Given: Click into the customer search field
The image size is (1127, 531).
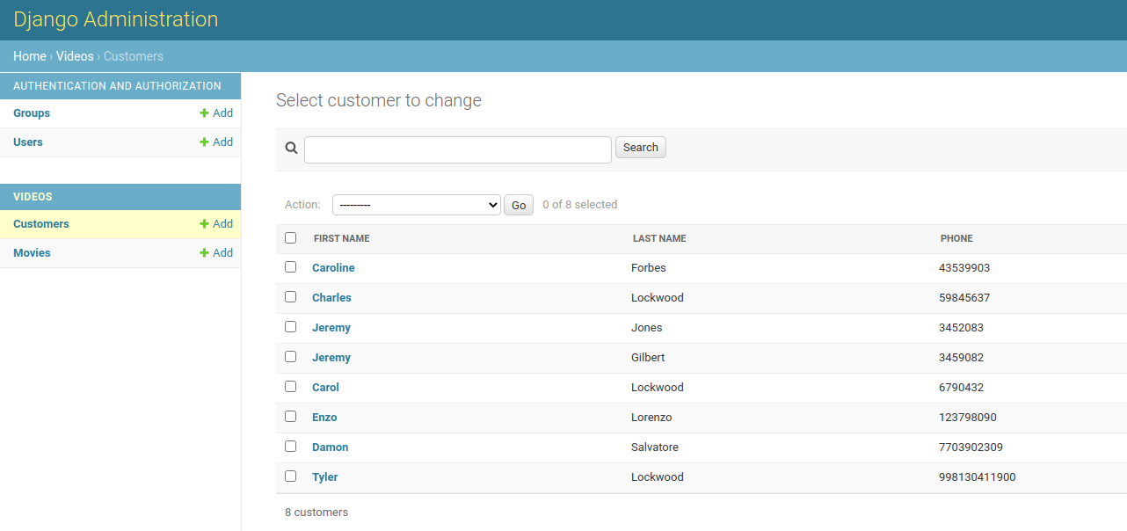Looking at the screenshot, I should [457, 149].
